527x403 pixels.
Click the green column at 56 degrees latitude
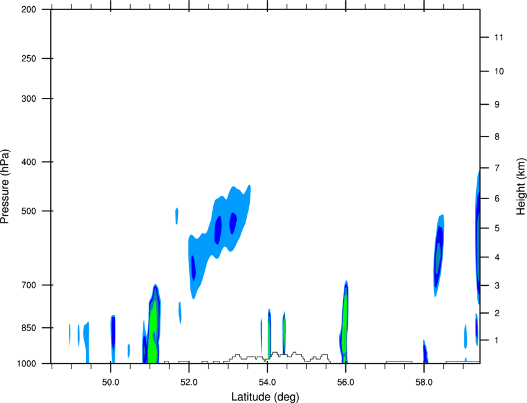[x=345, y=322]
